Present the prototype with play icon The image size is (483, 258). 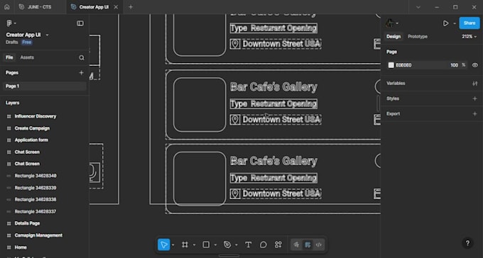tap(446, 23)
